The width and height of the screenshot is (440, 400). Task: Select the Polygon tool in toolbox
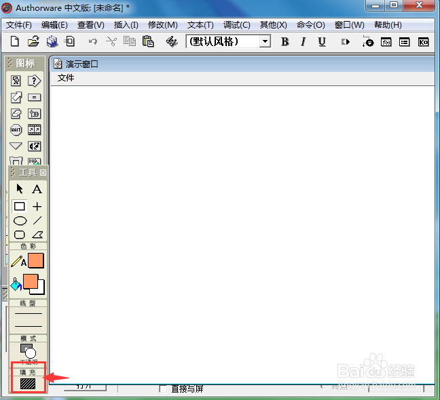pos(37,235)
